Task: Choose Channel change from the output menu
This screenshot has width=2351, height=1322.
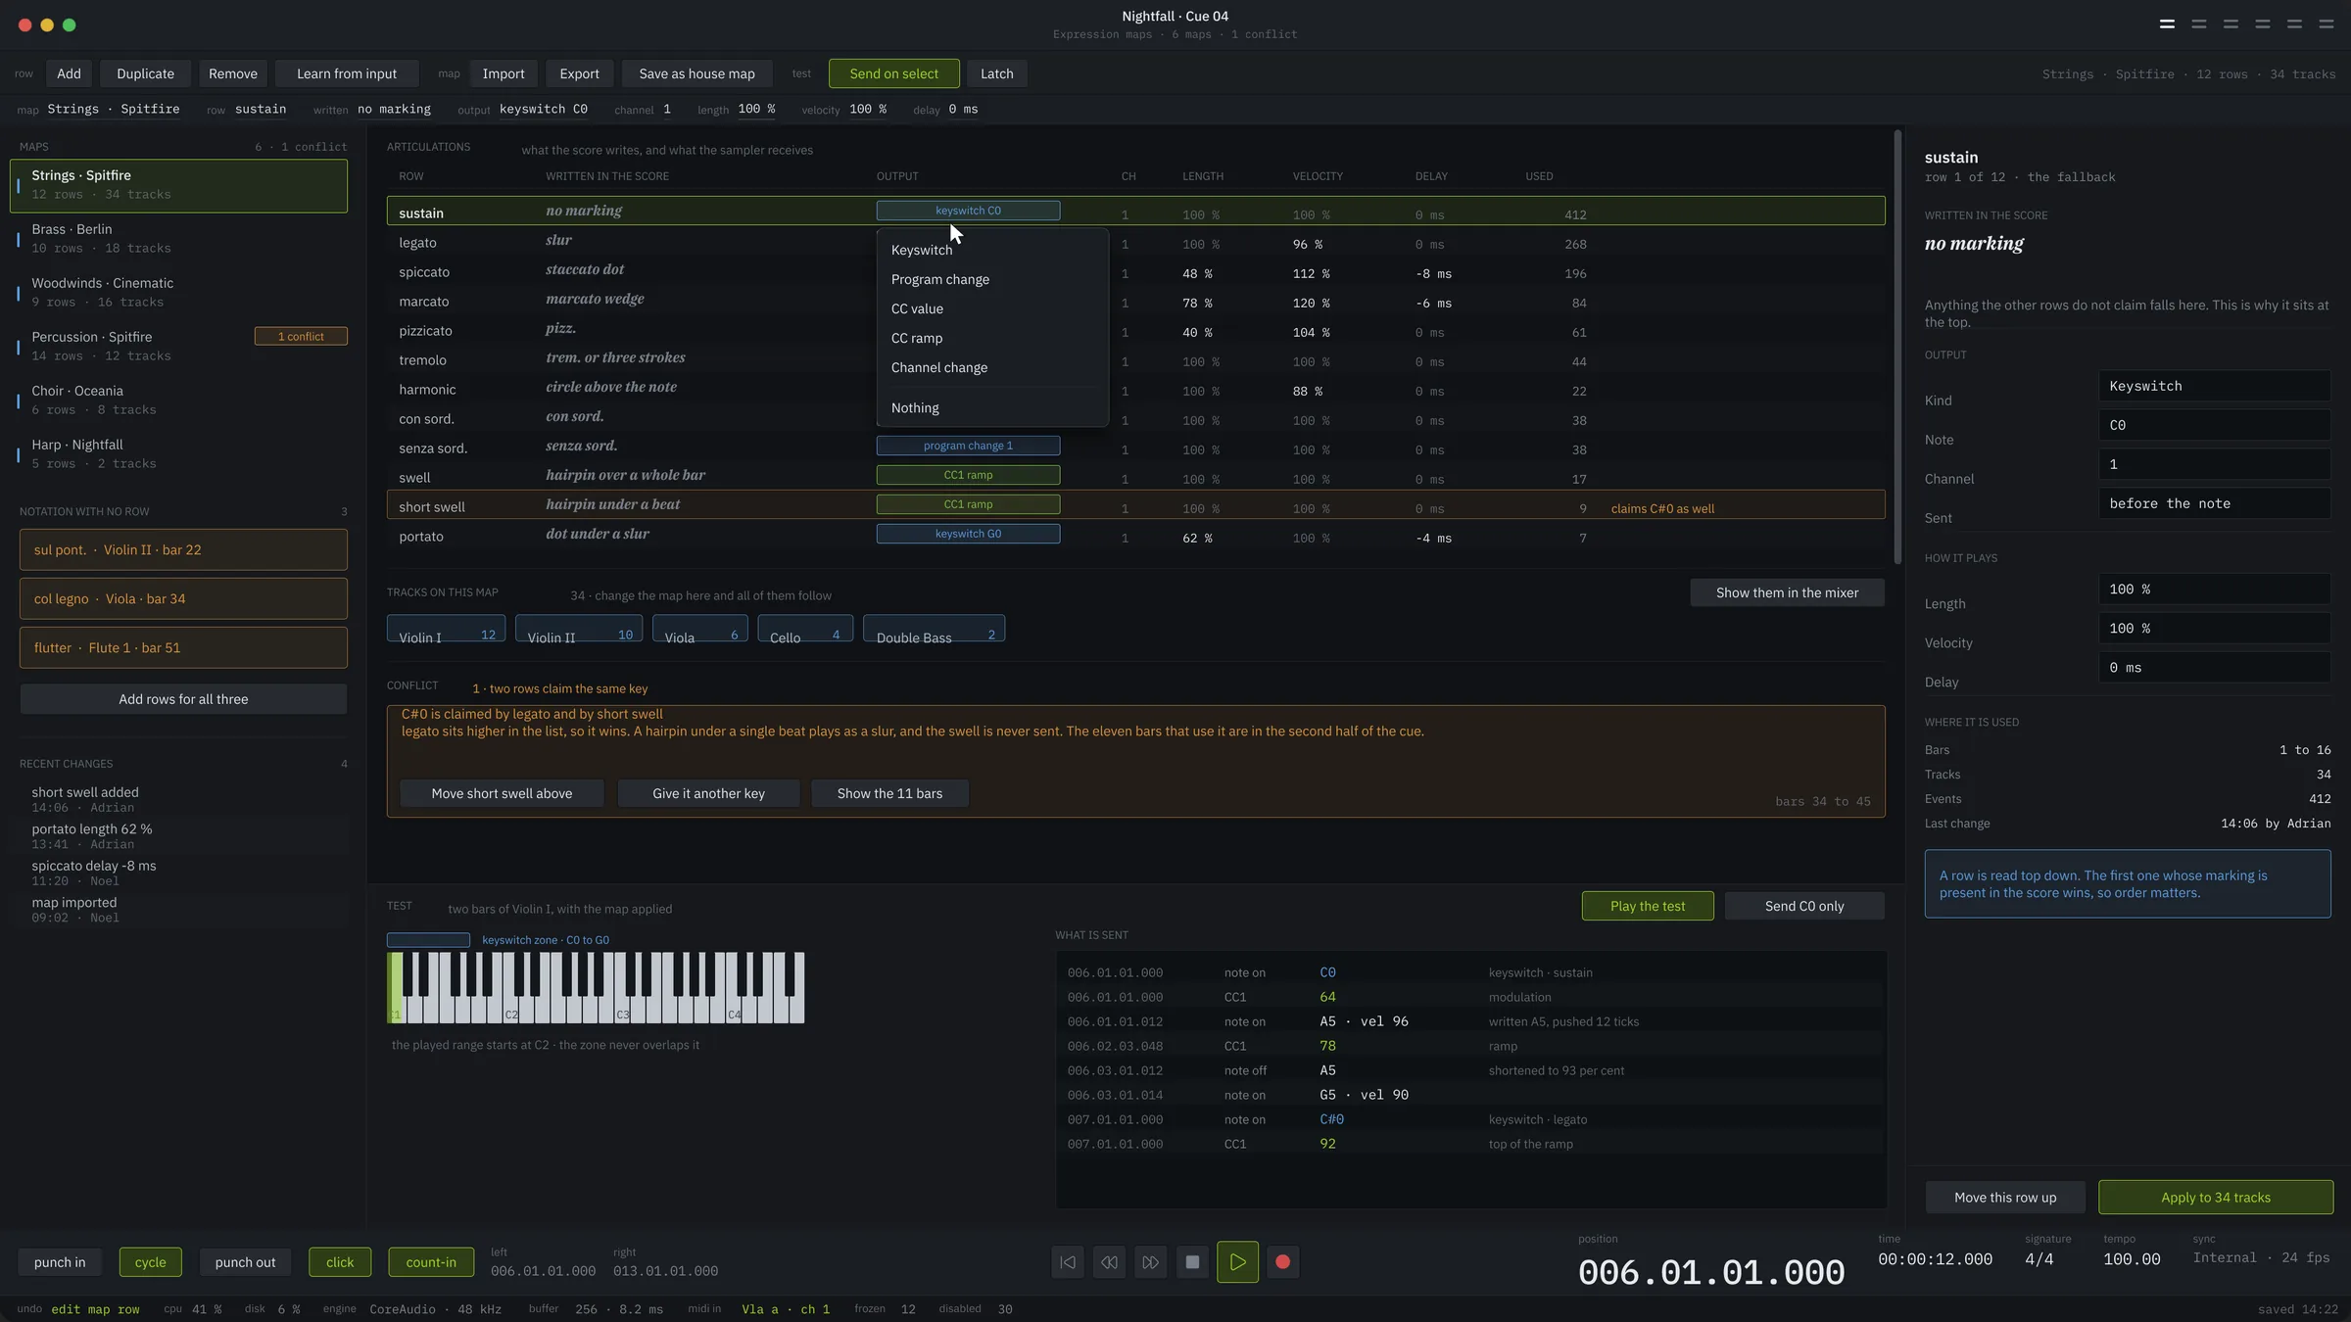Action: pyautogui.click(x=992, y=367)
